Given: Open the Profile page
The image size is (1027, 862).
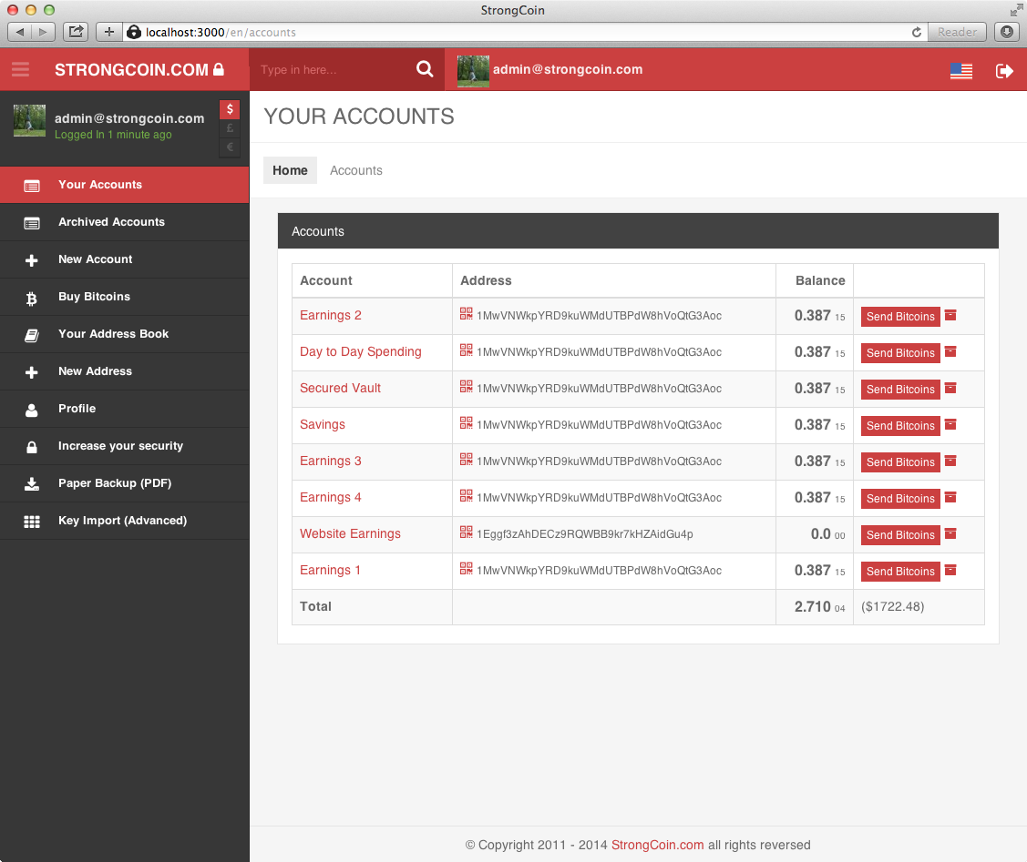Looking at the screenshot, I should 125,409.
